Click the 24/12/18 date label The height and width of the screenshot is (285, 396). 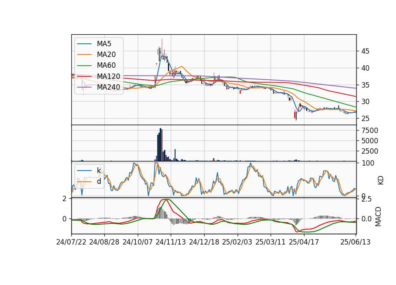[x=204, y=242]
